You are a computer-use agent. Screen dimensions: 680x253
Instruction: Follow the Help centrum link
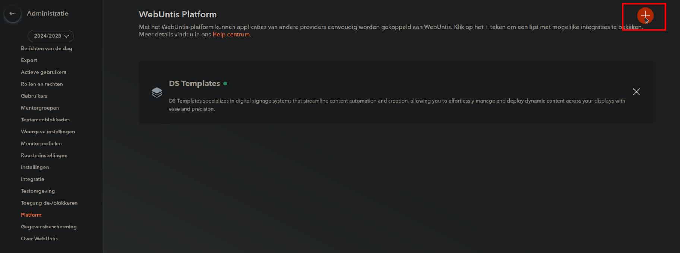[231, 35]
